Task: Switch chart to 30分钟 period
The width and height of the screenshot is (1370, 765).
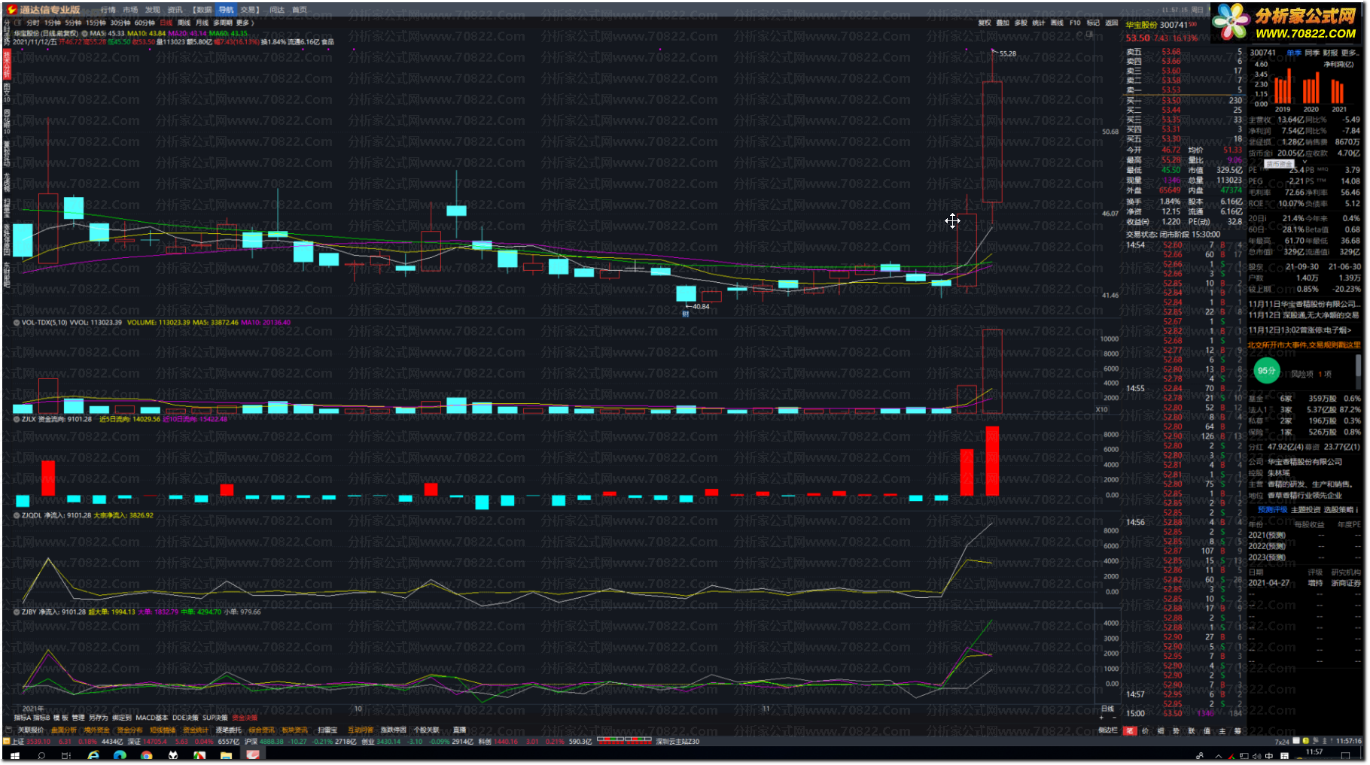Action: pyautogui.click(x=120, y=23)
